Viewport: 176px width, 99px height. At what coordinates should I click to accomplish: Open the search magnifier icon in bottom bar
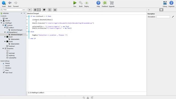click(84, 98)
